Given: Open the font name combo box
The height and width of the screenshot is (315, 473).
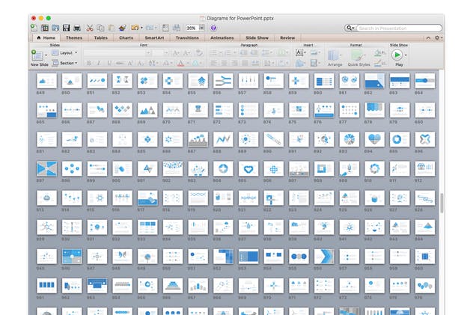Looking at the screenshot, I should coord(117,53).
